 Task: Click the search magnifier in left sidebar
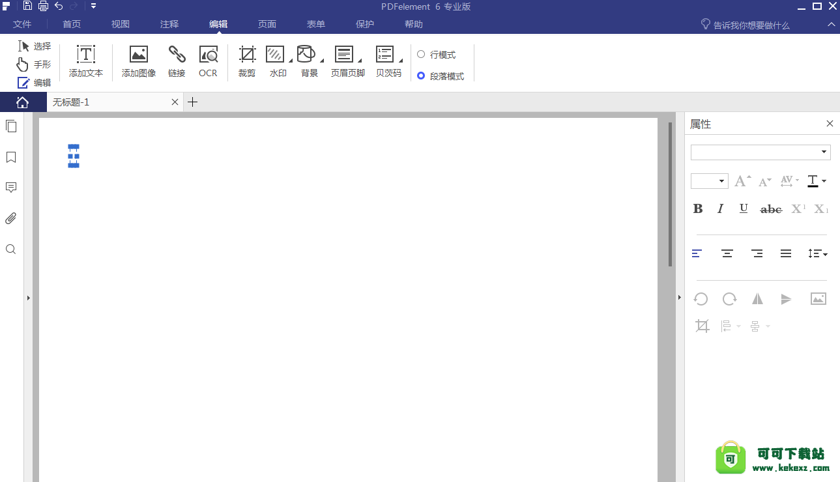pyautogui.click(x=11, y=249)
